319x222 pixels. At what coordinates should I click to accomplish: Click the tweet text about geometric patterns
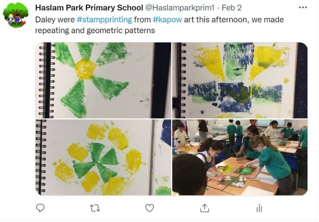coord(159,25)
